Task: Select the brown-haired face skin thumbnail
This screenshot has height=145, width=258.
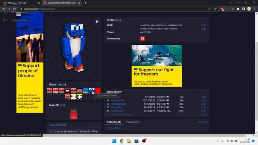Action: [x=80, y=91]
